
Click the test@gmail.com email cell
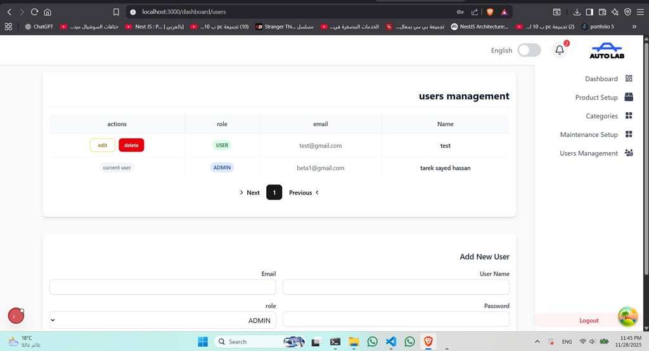[x=320, y=146]
